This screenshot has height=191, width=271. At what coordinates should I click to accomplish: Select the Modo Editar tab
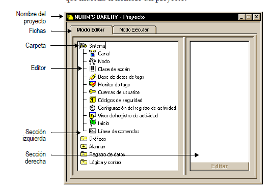(91, 30)
